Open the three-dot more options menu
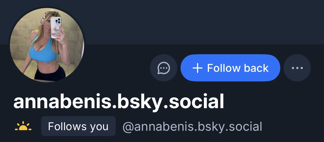The width and height of the screenshot is (324, 142). point(297,68)
